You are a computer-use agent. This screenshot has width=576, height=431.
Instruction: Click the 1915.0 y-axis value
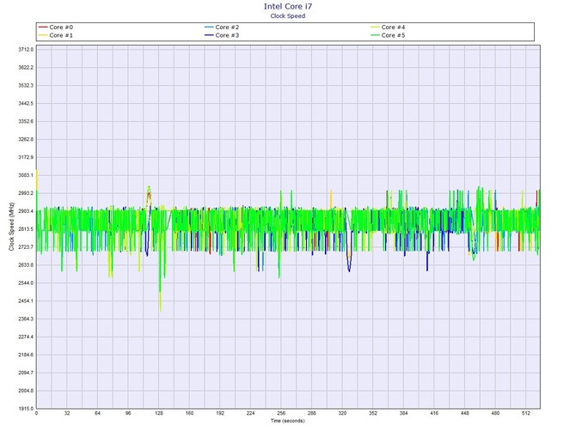26,409
